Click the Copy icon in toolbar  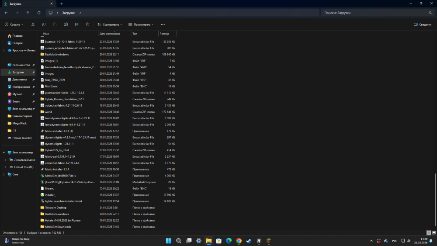tap(44, 24)
